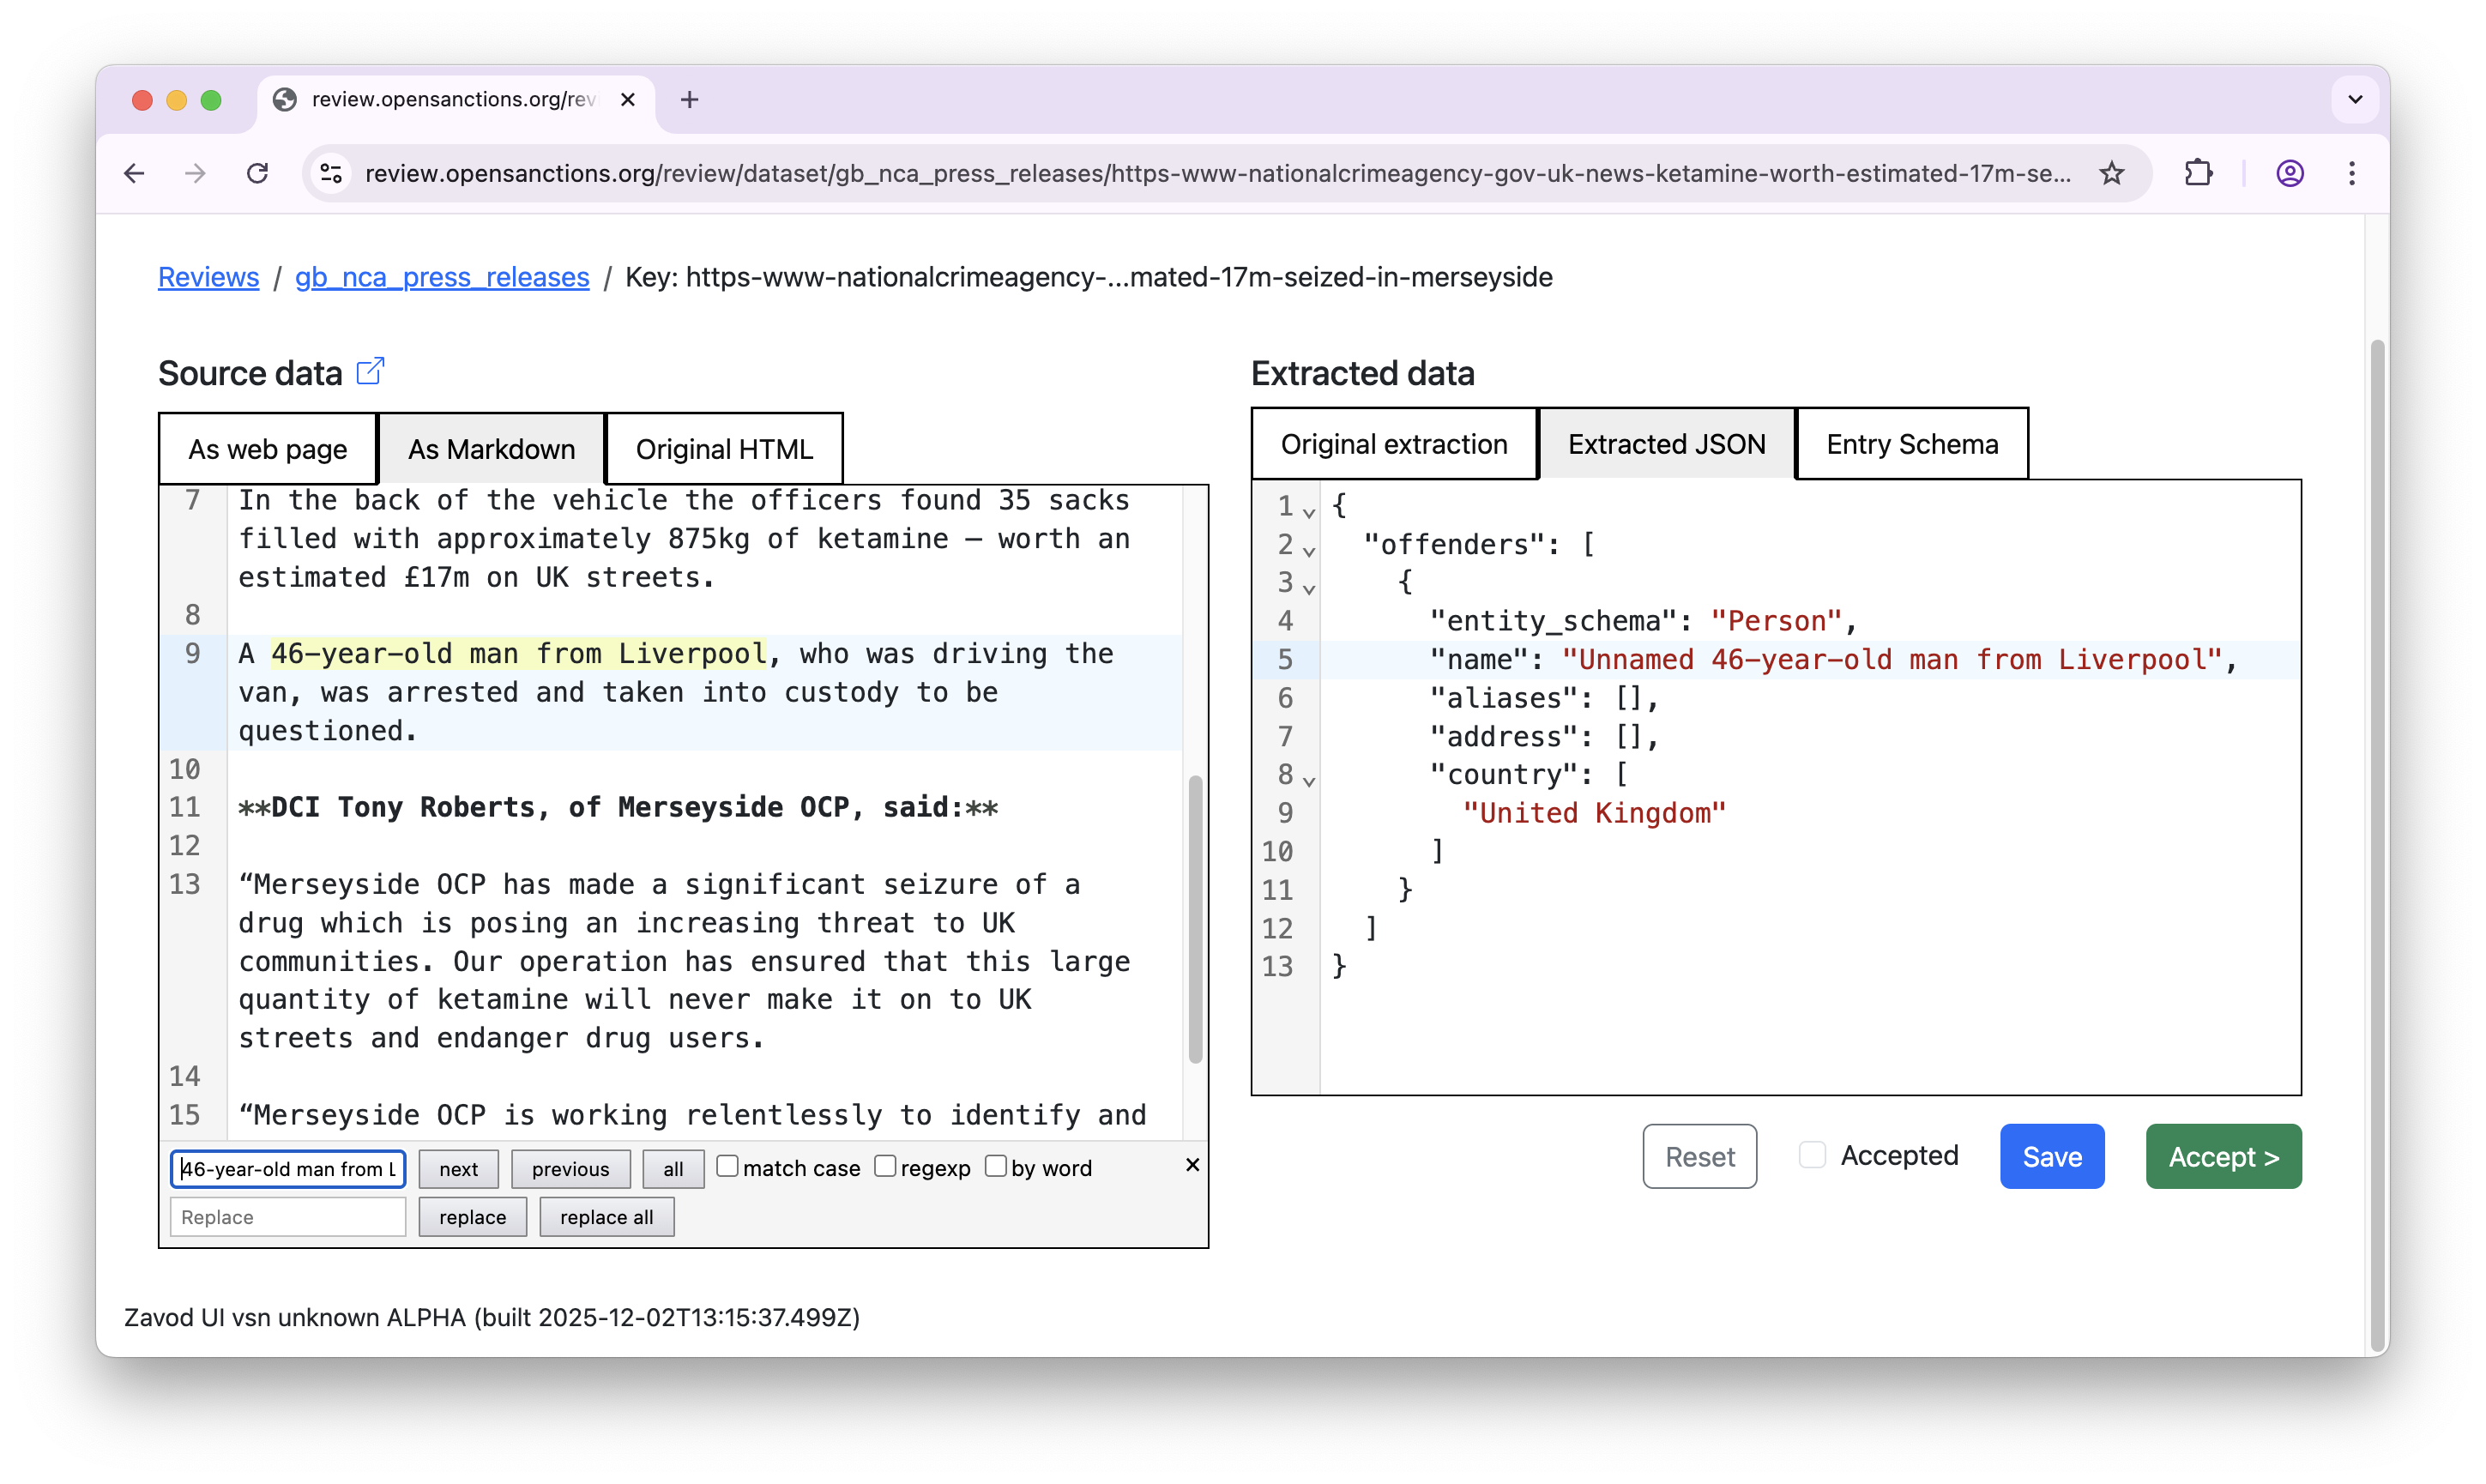Click the browser reload icon

258,173
